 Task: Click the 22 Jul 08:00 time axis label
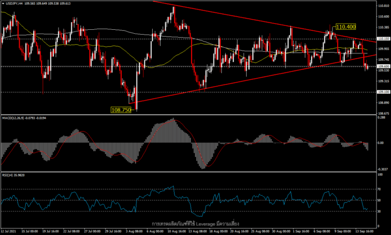pos(71,232)
